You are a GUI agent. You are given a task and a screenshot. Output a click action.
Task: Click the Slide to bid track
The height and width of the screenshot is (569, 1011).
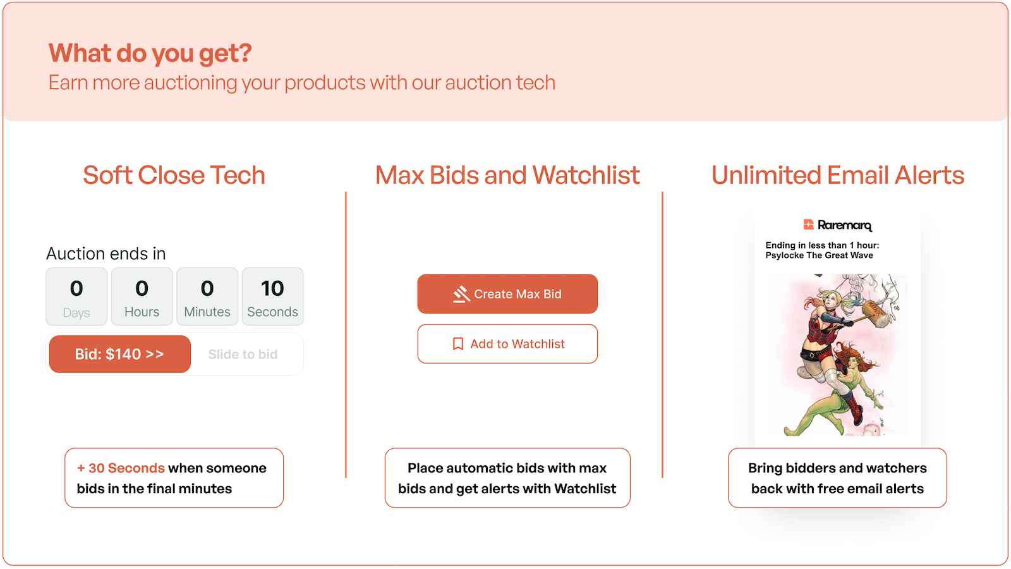pos(243,355)
